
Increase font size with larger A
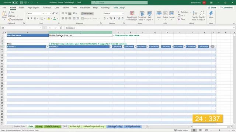53,14
